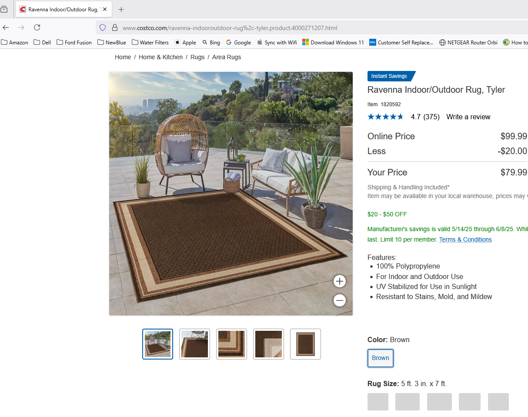The image size is (528, 417).
Task: Zoom out of the product image
Action: pos(340,300)
